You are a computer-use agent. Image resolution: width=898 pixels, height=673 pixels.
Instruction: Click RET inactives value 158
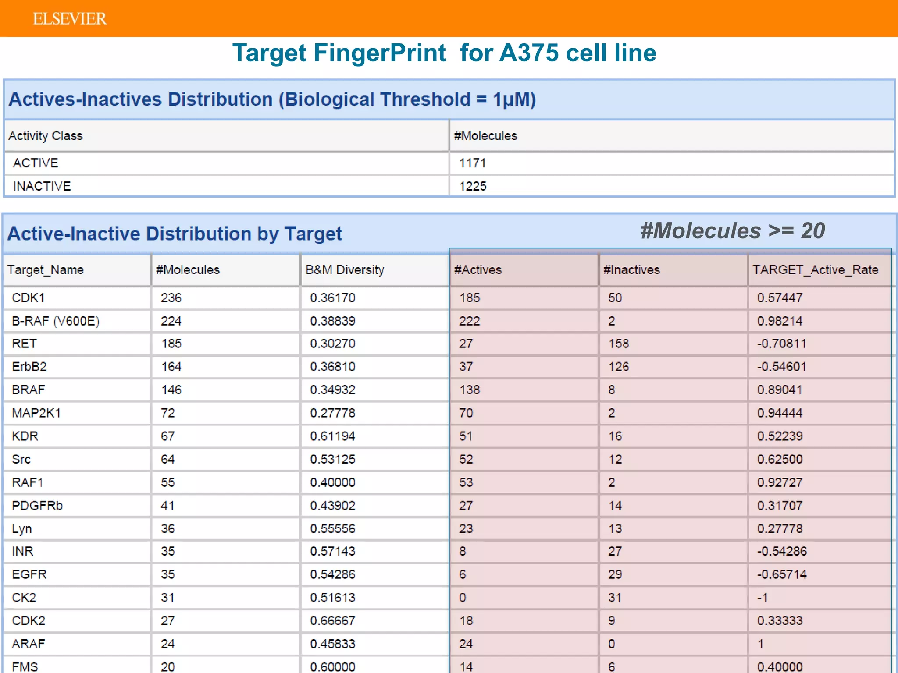click(x=619, y=344)
